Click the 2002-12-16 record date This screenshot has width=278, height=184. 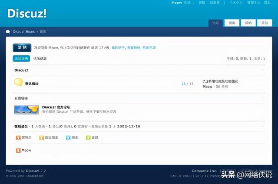tap(129, 126)
